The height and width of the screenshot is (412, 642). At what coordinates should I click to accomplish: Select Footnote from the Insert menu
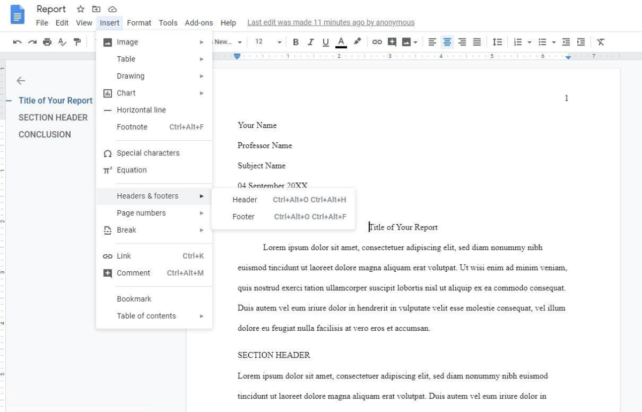pos(132,127)
